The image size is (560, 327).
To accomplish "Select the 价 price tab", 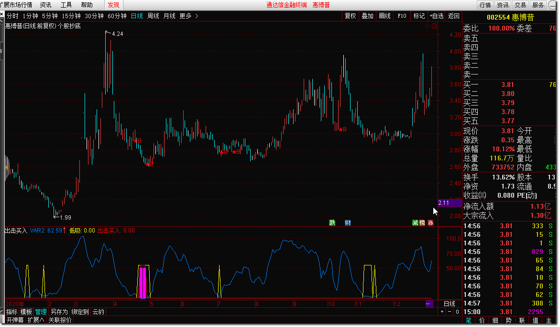I will pyautogui.click(x=482, y=320).
